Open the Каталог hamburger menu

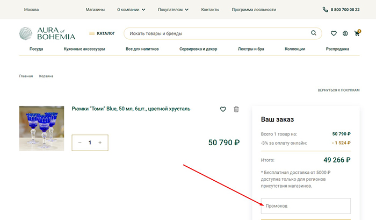tap(102, 33)
